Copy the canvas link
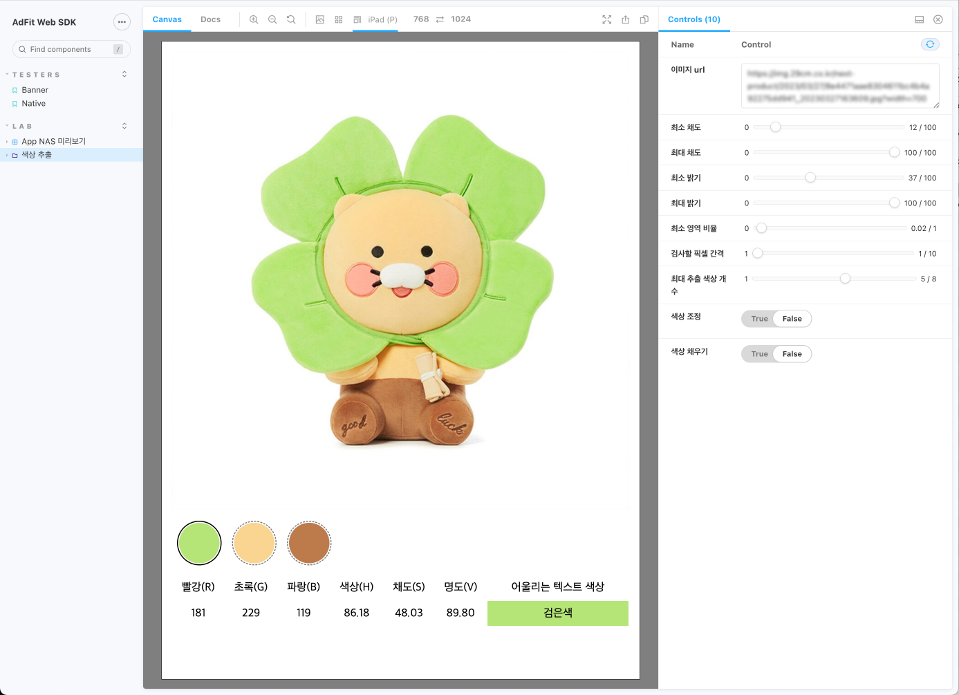The height and width of the screenshot is (695, 959). click(644, 19)
